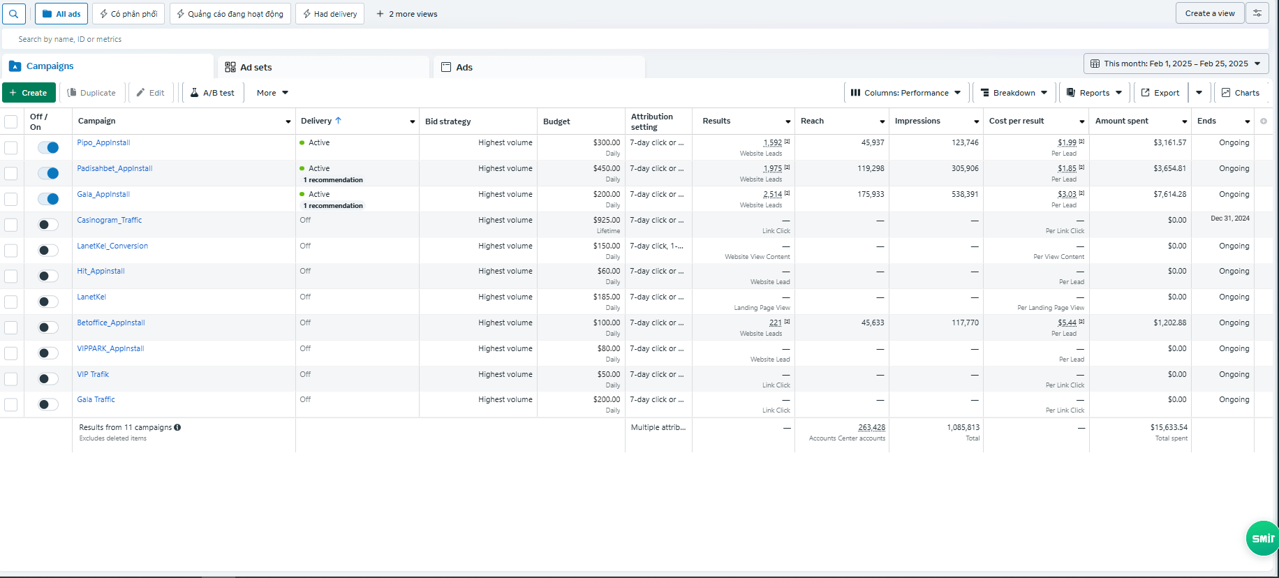
Task: Click the green Create button
Action: point(29,93)
